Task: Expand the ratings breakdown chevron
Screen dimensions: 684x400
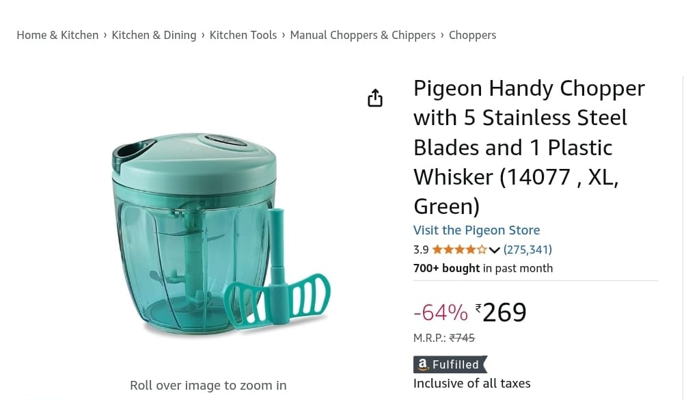Action: click(495, 250)
